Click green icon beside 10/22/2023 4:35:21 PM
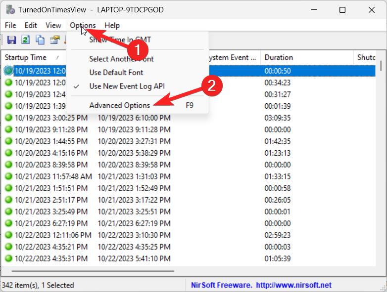387x292 pixels. [8, 247]
